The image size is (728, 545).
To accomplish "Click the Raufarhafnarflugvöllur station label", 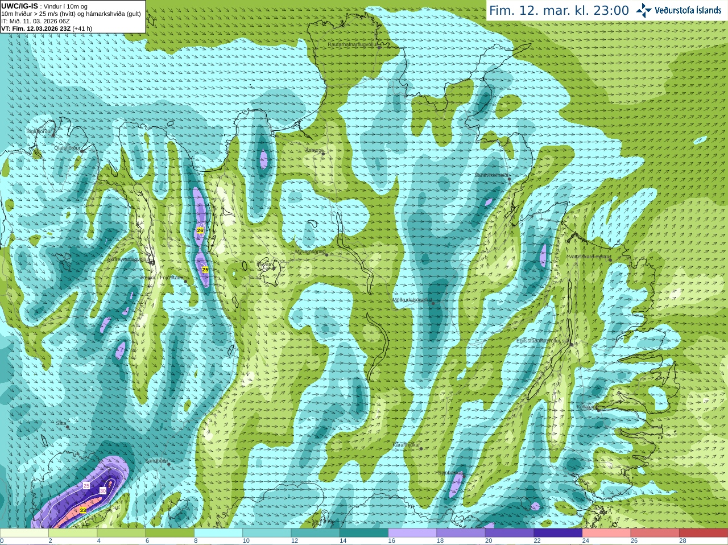I will point(353,44).
